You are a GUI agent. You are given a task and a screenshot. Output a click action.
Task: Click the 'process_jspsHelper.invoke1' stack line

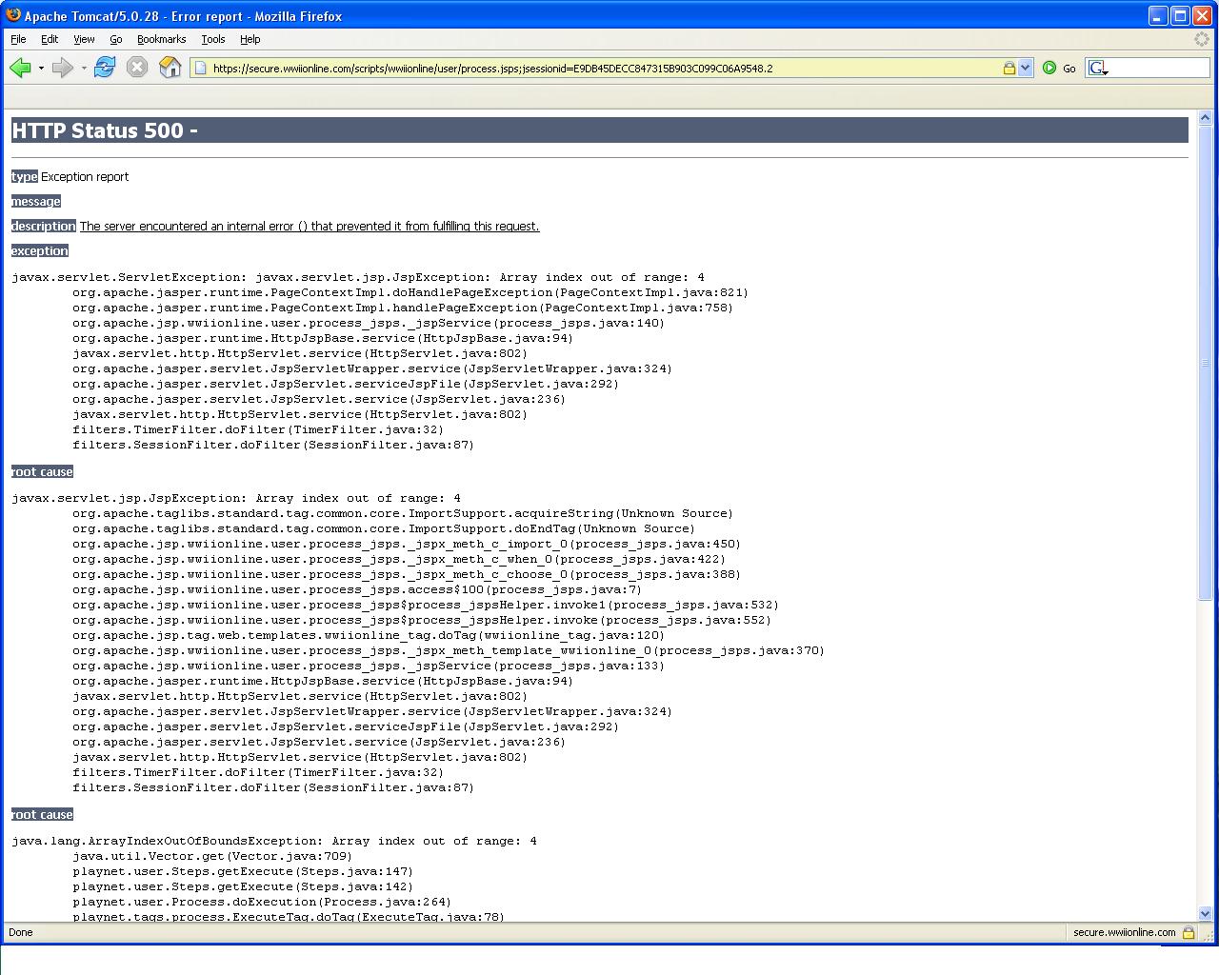pos(426,606)
